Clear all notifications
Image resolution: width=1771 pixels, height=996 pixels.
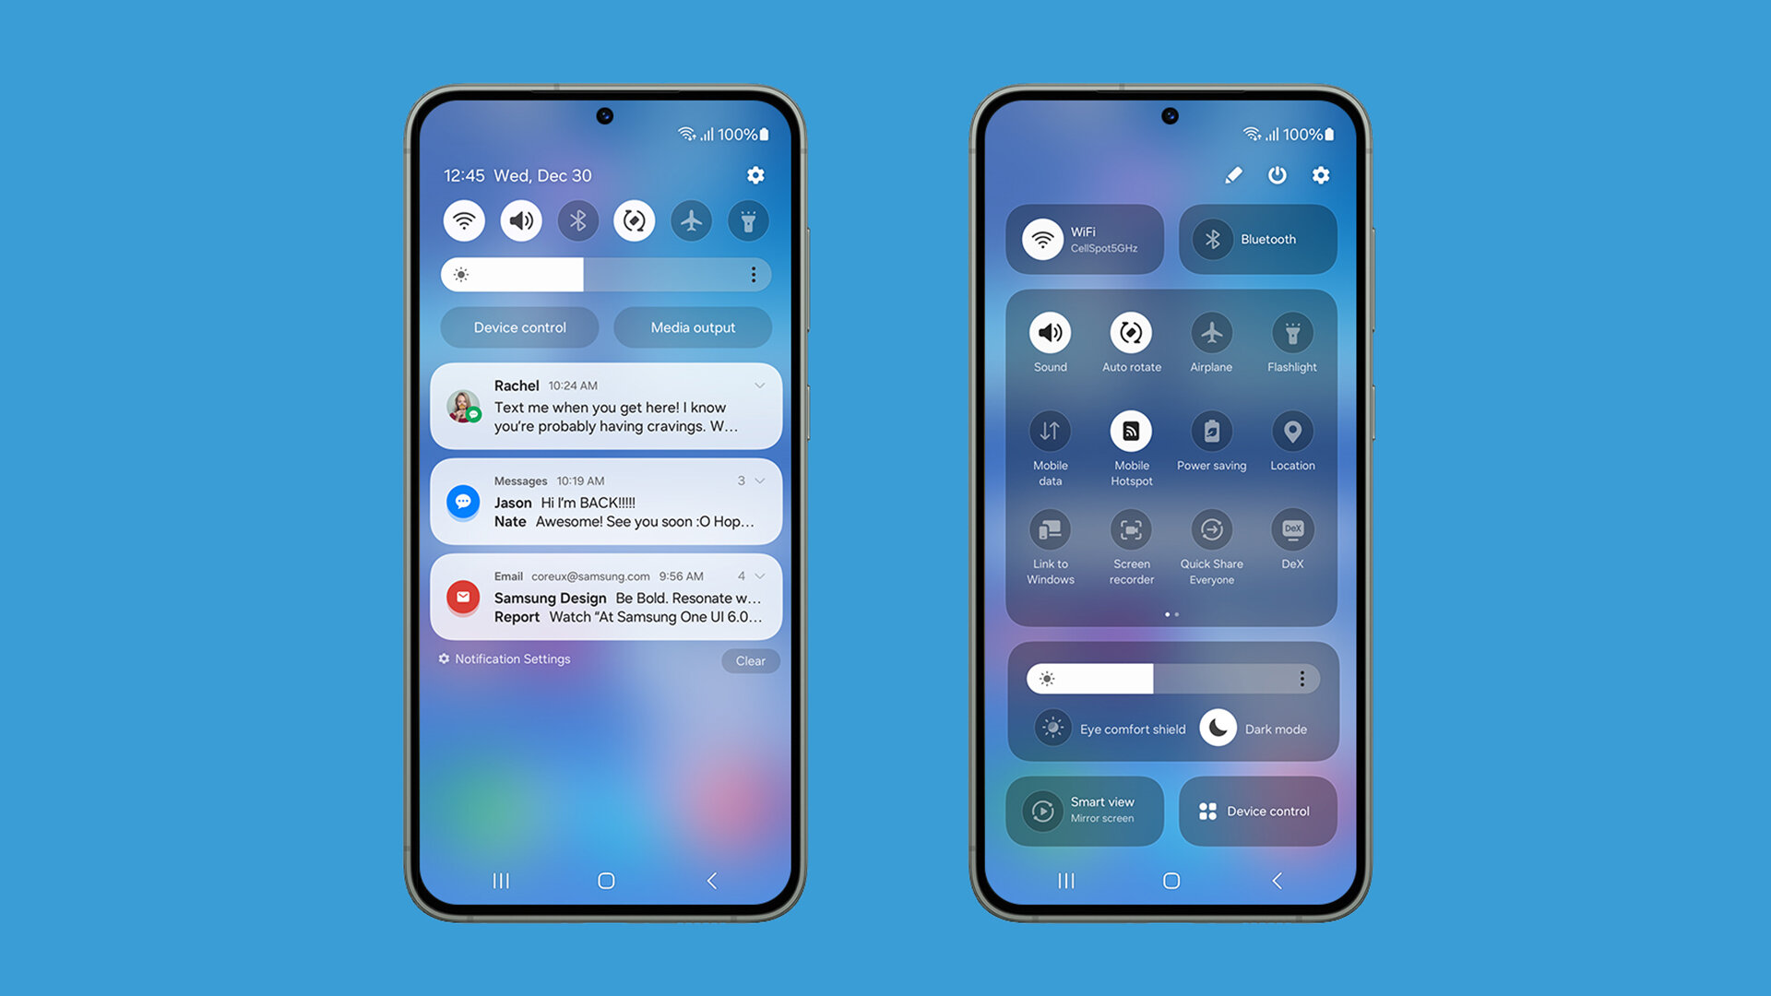(x=751, y=660)
